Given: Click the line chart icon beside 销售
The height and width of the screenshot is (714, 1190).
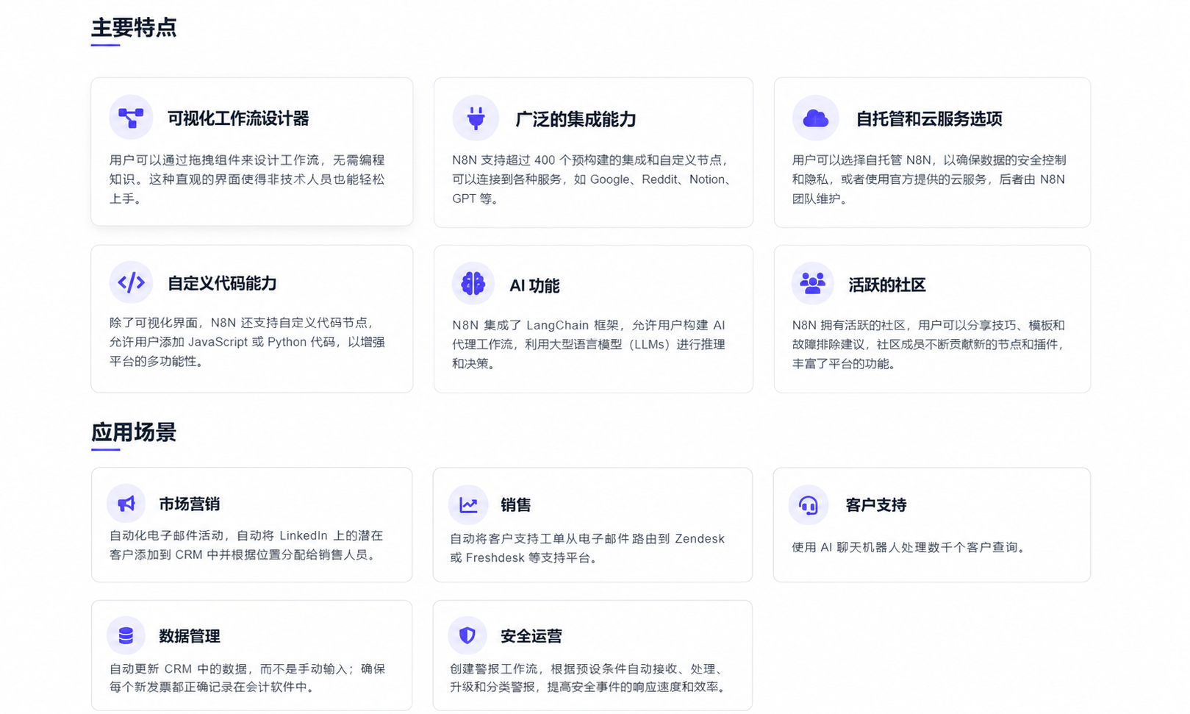Looking at the screenshot, I should click(x=468, y=505).
